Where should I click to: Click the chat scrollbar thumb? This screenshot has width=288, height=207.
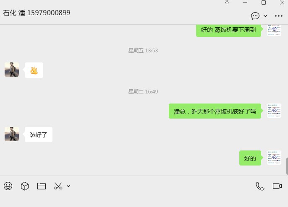click(x=287, y=166)
